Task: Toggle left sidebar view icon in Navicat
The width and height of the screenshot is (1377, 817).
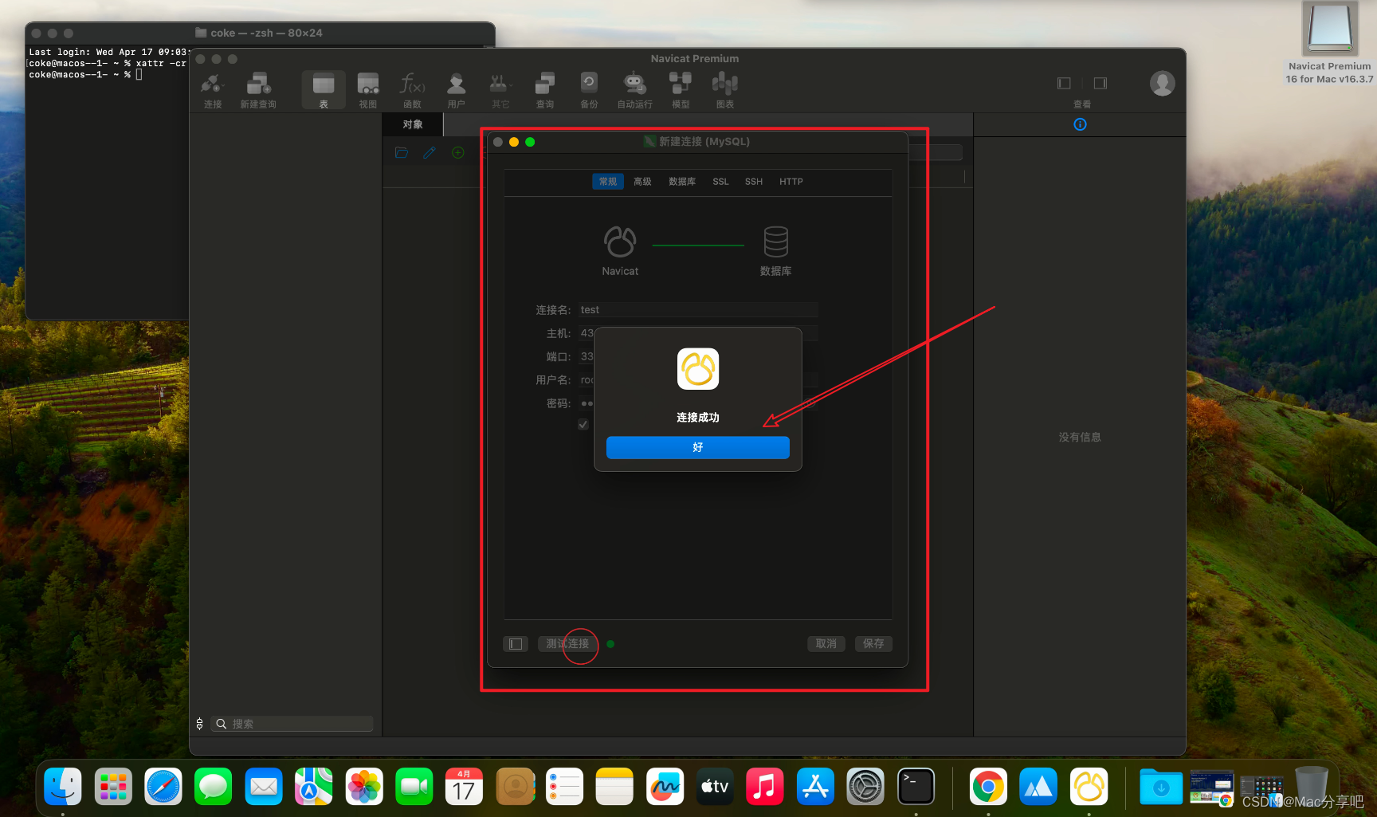Action: pyautogui.click(x=1064, y=83)
